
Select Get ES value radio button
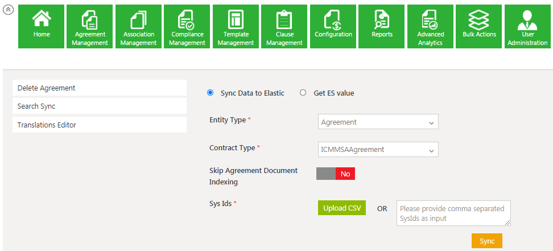pyautogui.click(x=303, y=93)
